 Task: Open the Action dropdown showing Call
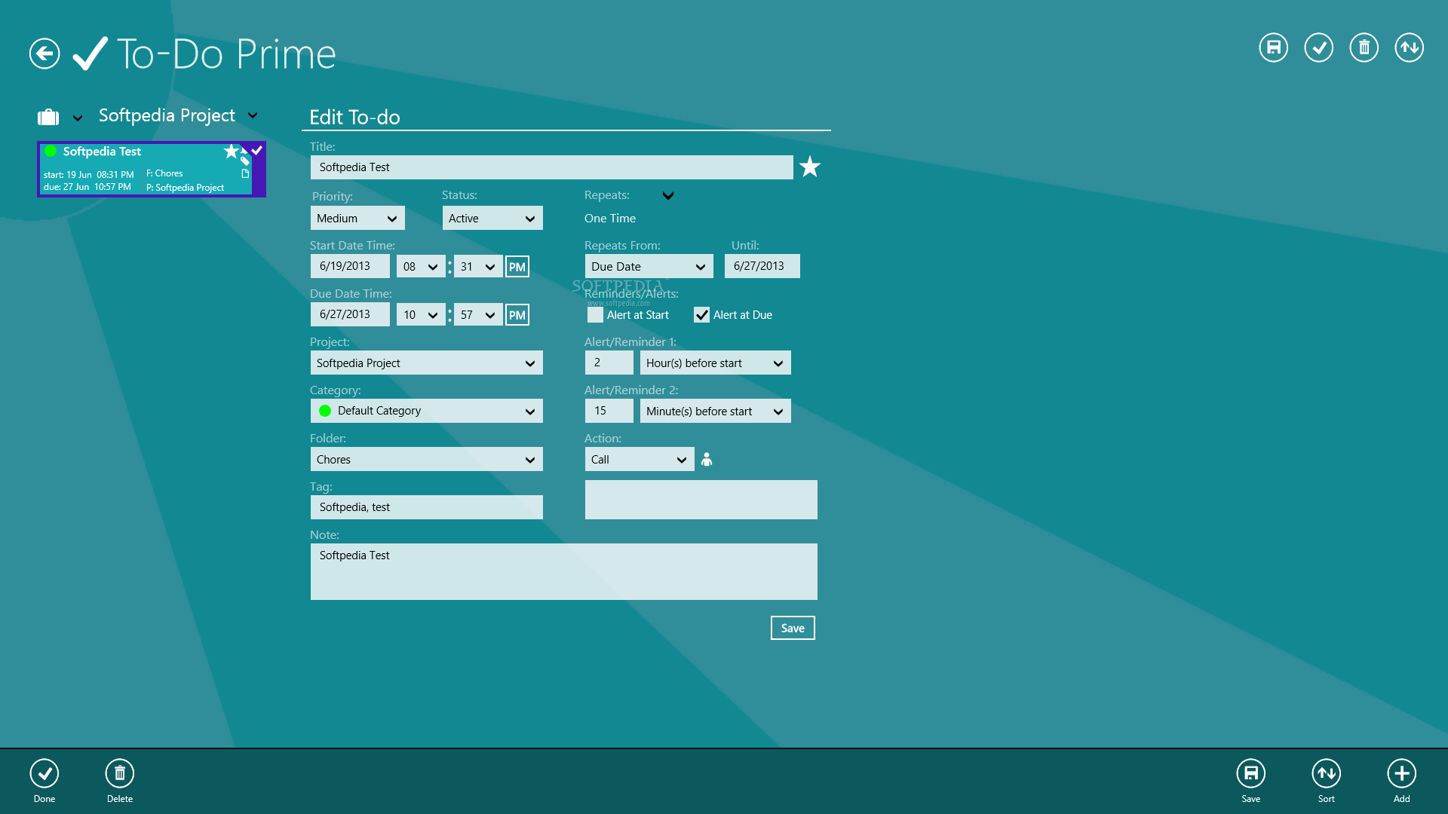tap(640, 460)
